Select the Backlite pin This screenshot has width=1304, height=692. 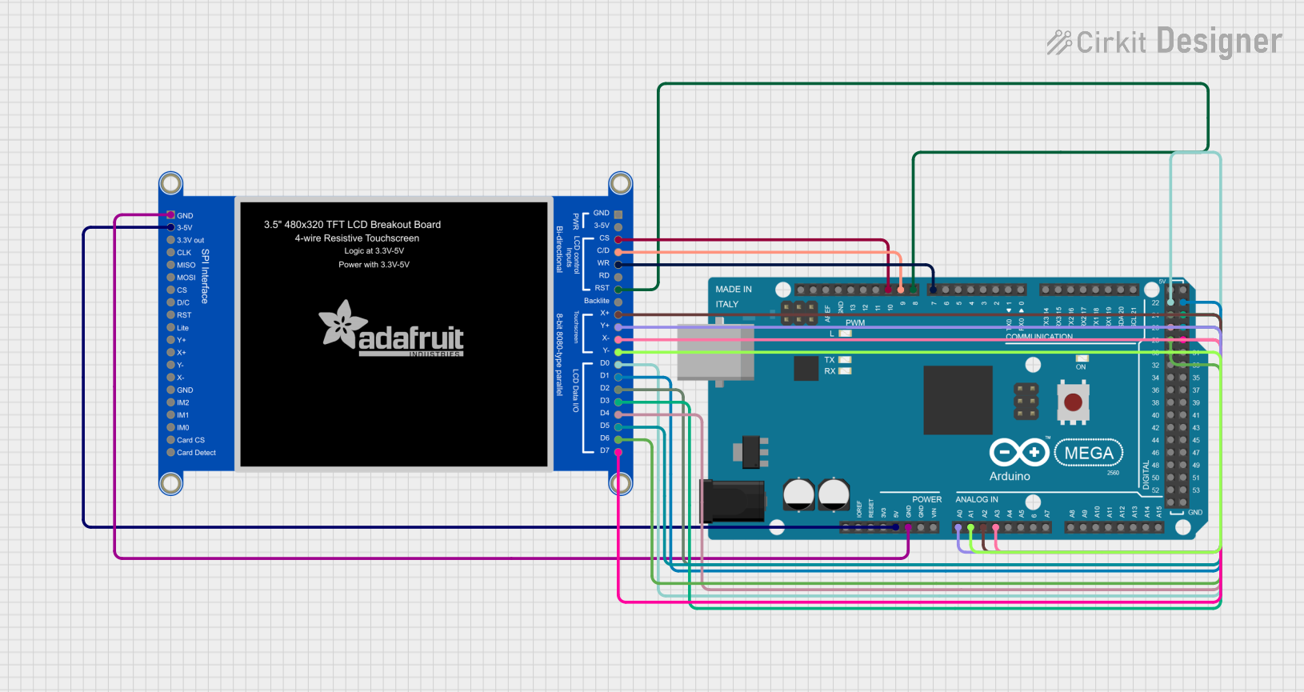pos(618,302)
